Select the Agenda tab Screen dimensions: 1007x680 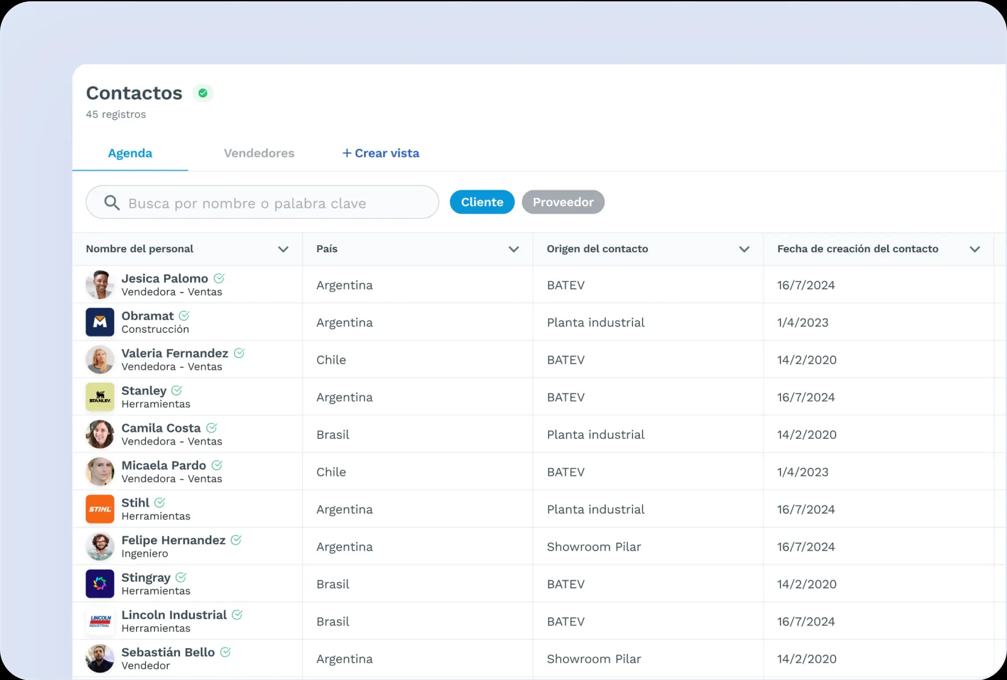point(130,153)
